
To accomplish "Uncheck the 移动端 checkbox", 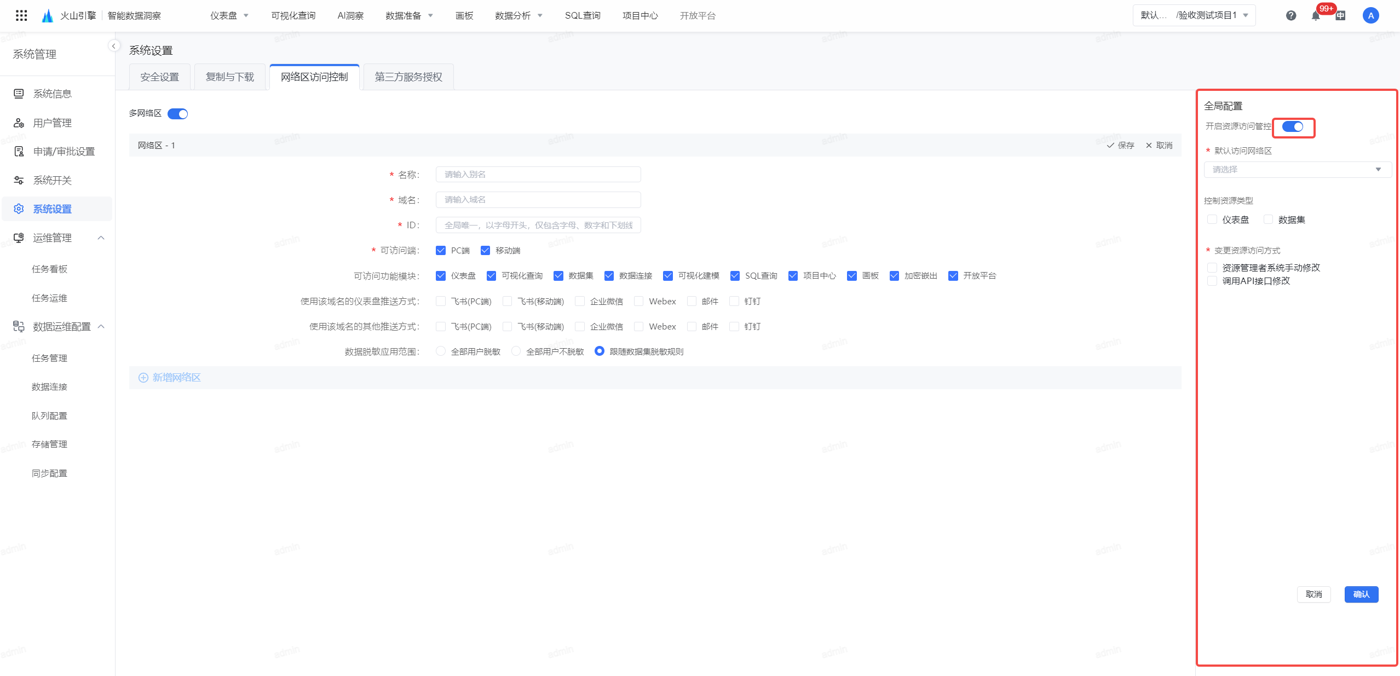I will tap(485, 250).
